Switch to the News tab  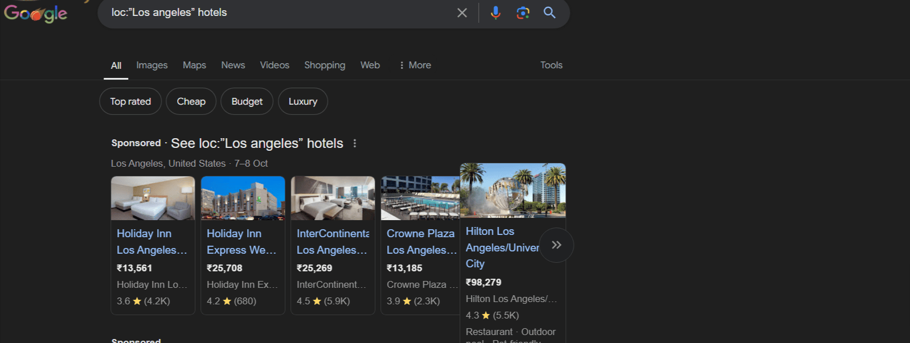point(233,65)
